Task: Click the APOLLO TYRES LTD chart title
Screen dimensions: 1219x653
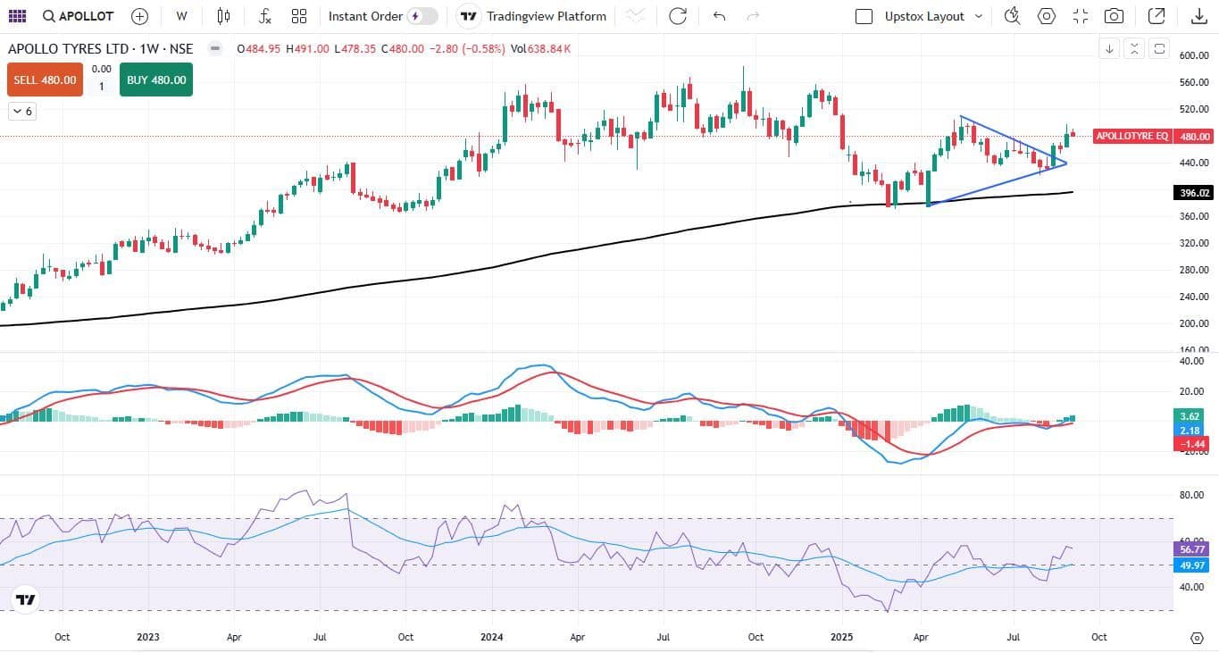Action: (x=69, y=49)
